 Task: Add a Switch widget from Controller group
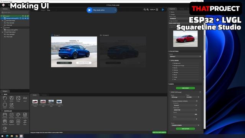[x=5, y=129]
